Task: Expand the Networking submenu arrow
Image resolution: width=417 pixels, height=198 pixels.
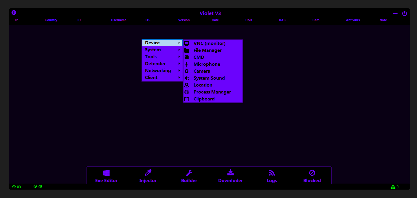Action: pyautogui.click(x=179, y=71)
